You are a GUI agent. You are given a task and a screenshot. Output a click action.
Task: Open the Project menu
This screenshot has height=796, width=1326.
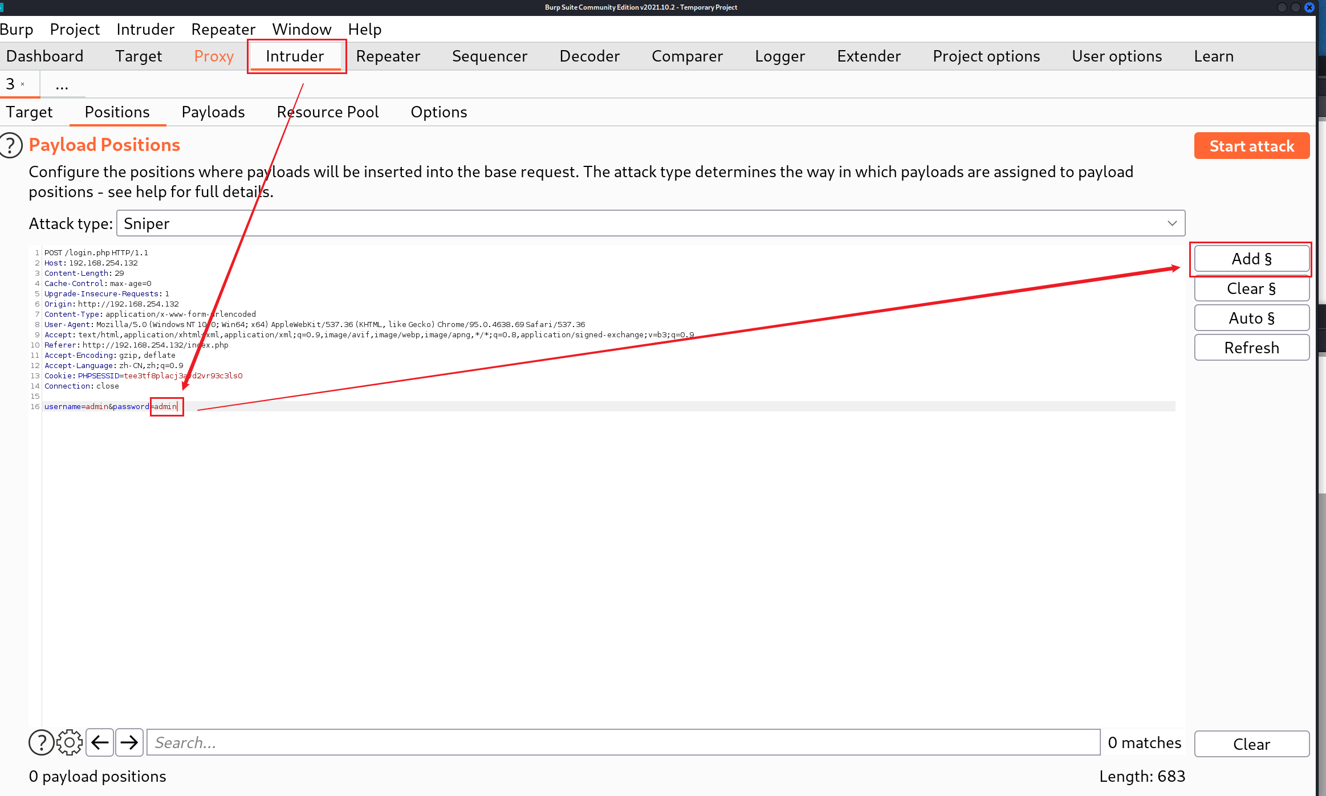75,29
